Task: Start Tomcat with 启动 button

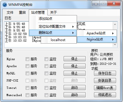Action: 74,87
